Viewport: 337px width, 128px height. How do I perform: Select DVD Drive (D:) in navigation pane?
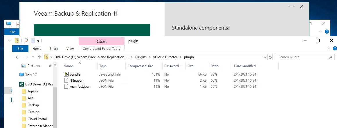pos(39,84)
